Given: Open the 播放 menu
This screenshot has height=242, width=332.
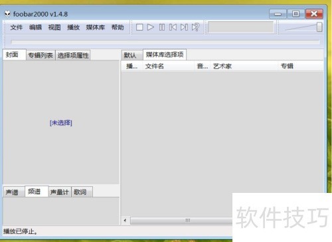Looking at the screenshot, I should click(74, 27).
